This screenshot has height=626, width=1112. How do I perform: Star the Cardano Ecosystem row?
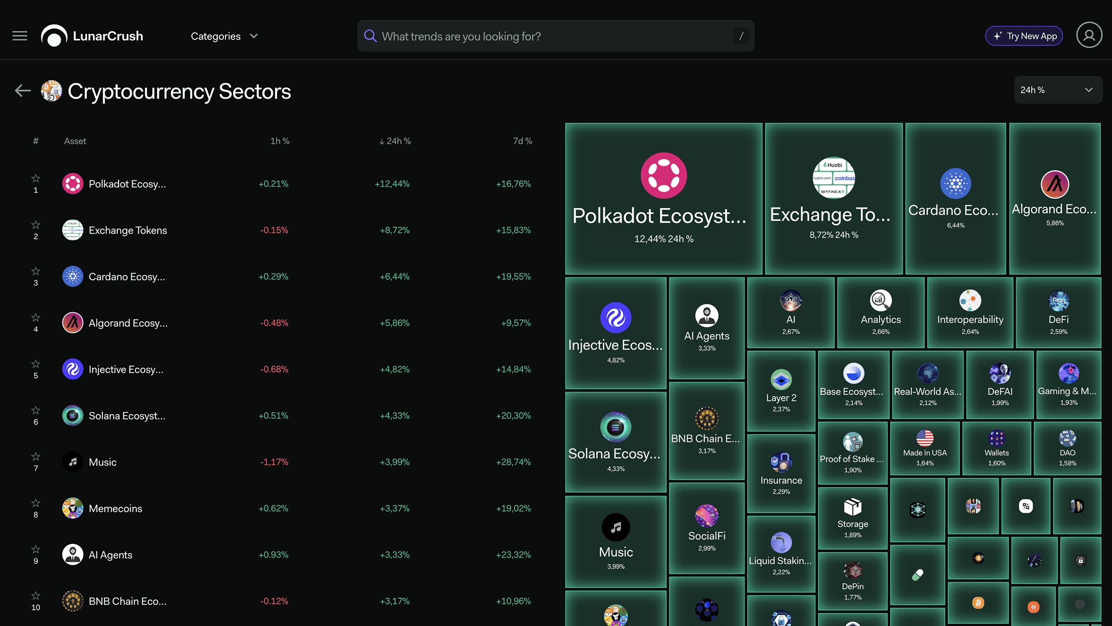[36, 271]
